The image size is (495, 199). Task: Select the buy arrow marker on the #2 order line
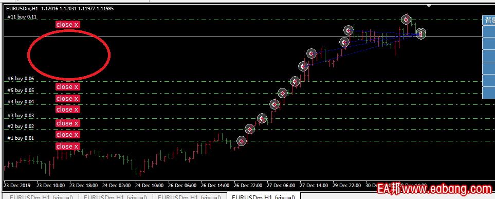[x=250, y=129]
